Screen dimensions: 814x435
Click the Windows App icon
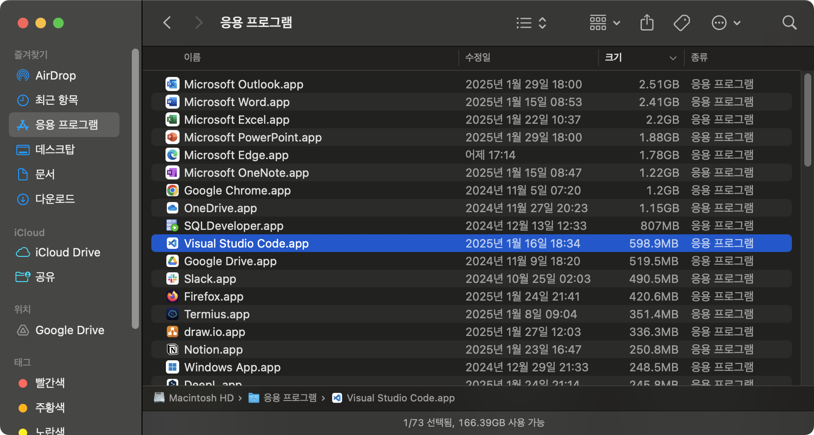(x=173, y=367)
